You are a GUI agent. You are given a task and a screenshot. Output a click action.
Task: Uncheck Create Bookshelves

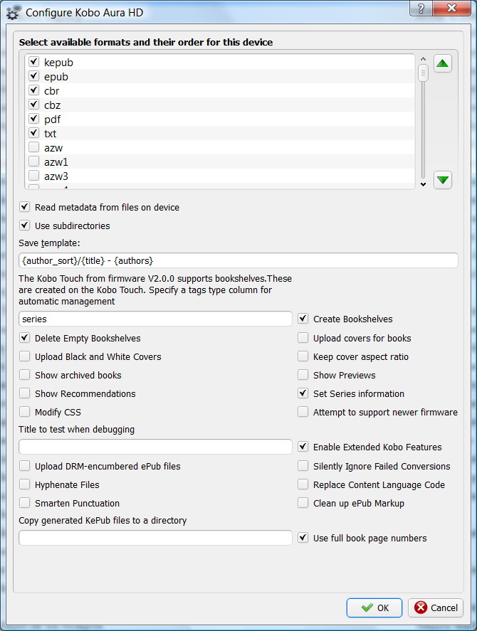303,319
